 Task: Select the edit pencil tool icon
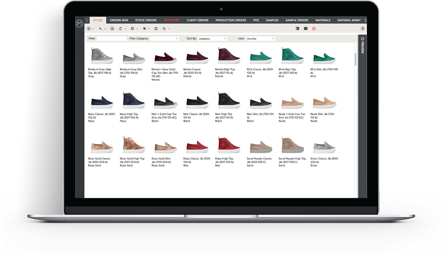click(100, 29)
